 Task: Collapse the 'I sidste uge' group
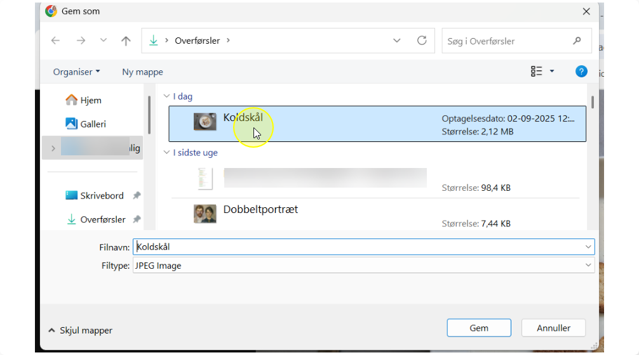[x=166, y=153]
